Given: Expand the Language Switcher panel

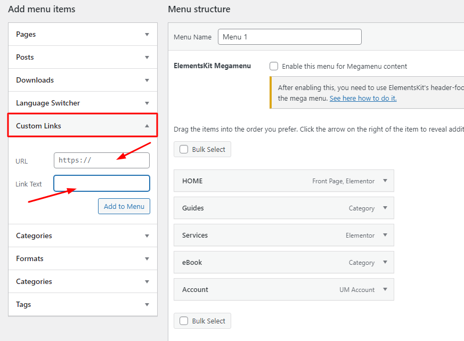Looking at the screenshot, I should click(x=147, y=103).
